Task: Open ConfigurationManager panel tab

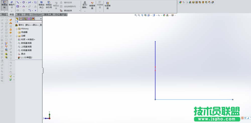Action: [25, 19]
